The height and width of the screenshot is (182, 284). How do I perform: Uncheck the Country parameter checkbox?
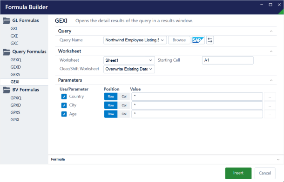click(64, 97)
